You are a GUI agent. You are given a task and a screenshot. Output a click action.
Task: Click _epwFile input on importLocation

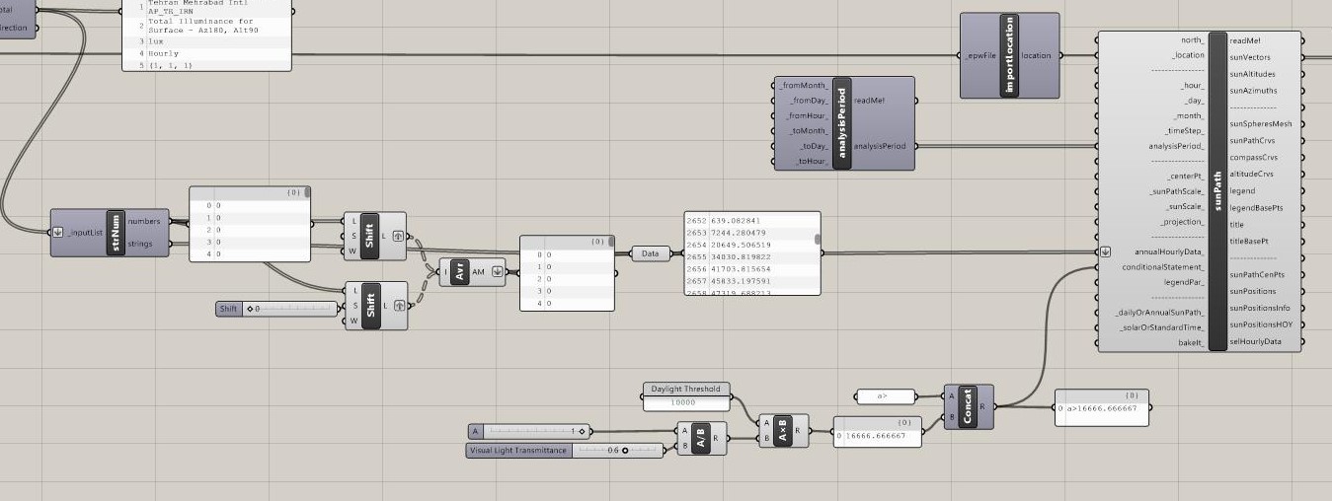981,56
